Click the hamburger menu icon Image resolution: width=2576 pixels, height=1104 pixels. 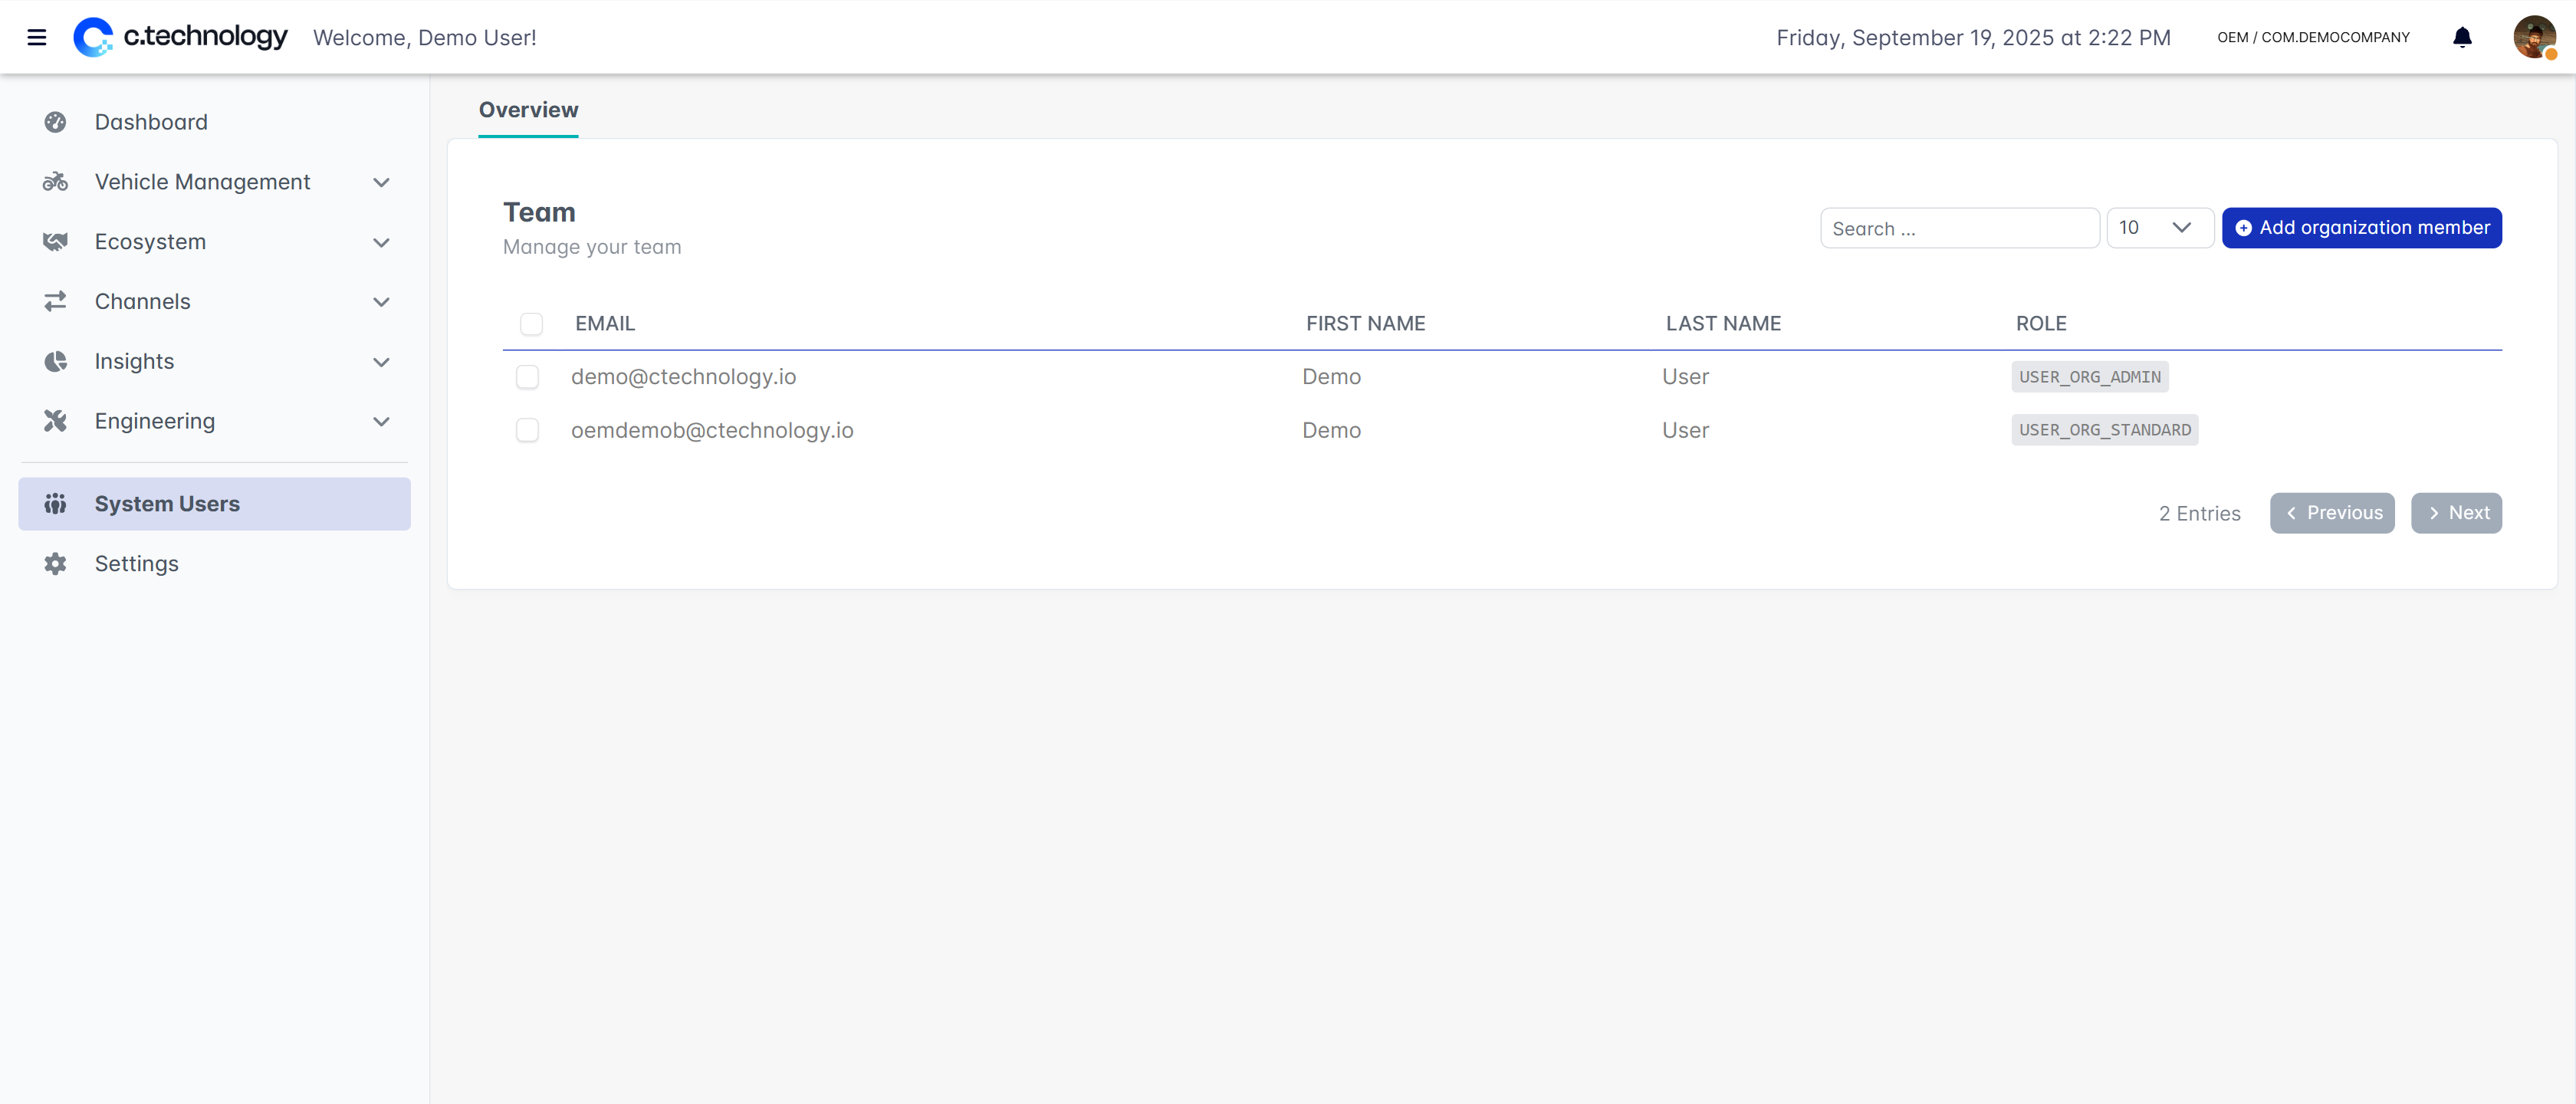tap(37, 37)
